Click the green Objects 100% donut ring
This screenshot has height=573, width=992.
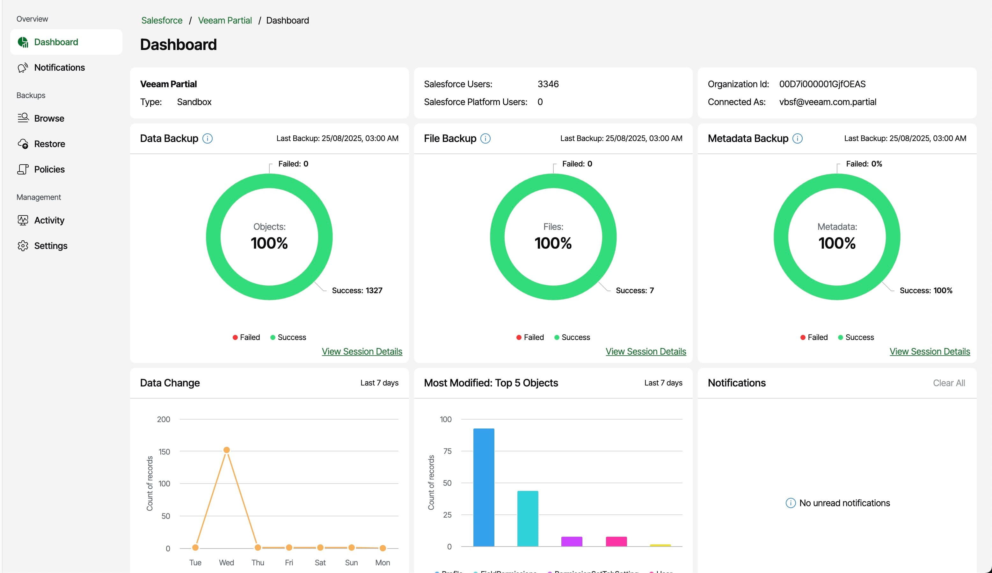click(x=213, y=237)
